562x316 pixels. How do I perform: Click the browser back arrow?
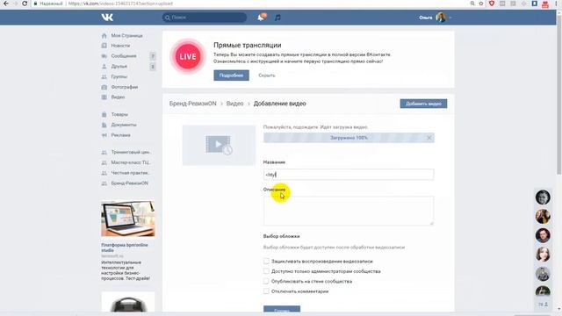click(x=6, y=4)
